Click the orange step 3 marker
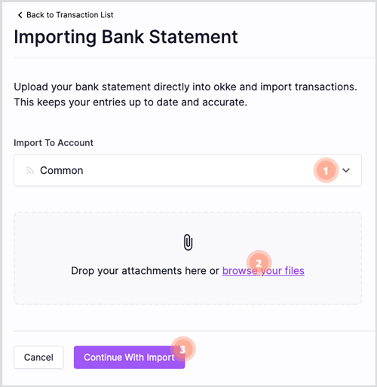Image resolution: width=377 pixels, height=387 pixels. click(x=183, y=349)
